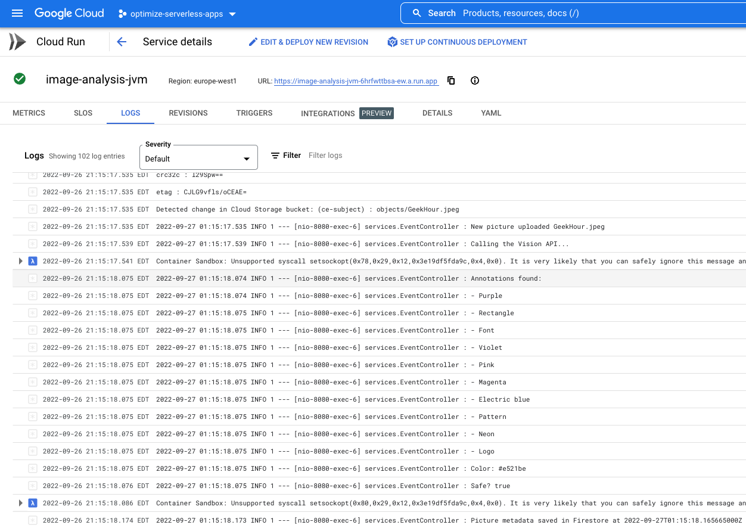Click the info icon beside the URL
Image resolution: width=746 pixels, height=528 pixels.
[x=475, y=80]
